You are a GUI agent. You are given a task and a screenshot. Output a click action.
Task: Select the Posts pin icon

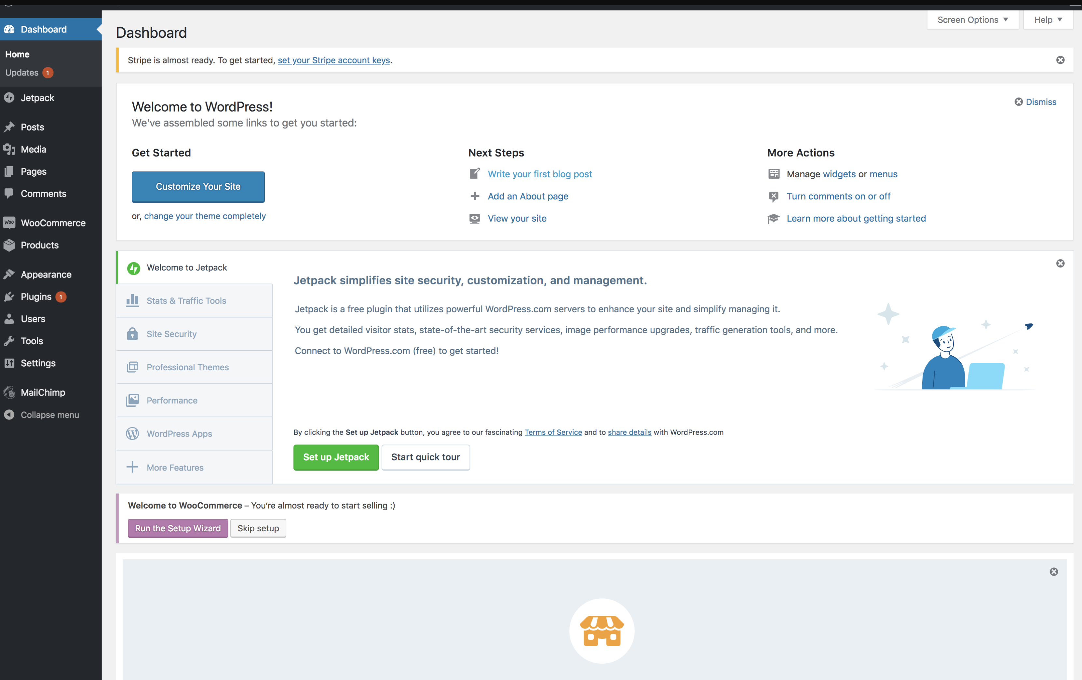pyautogui.click(x=10, y=127)
